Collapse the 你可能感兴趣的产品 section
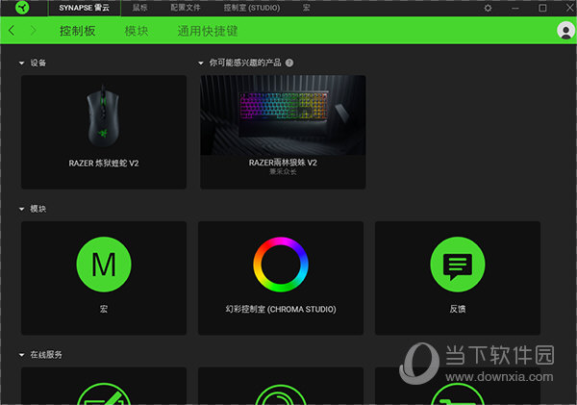 click(201, 63)
